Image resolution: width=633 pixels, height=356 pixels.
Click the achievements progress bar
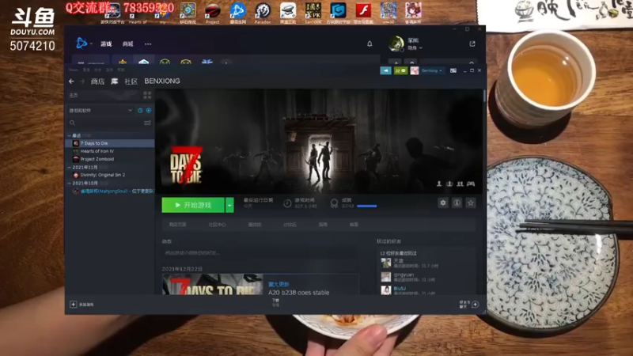tap(367, 206)
